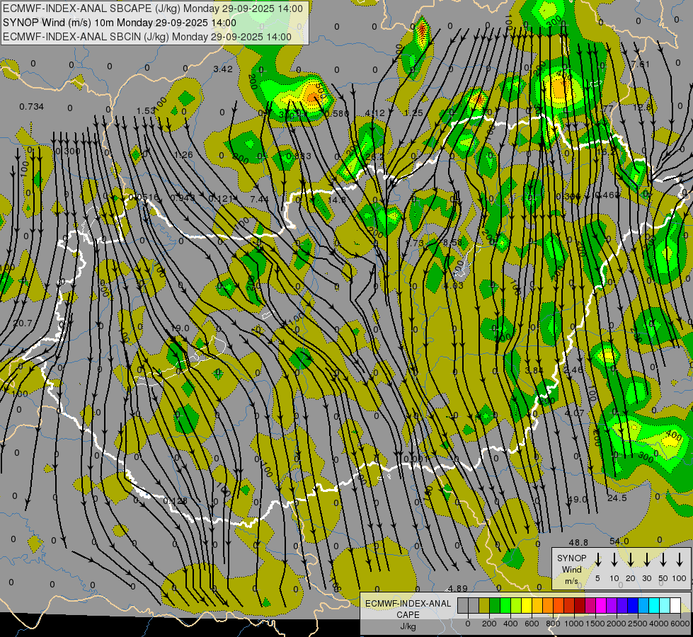Screen dimensions: 693x637
Task: Click the 7.44 value on the map
Action: (259, 200)
